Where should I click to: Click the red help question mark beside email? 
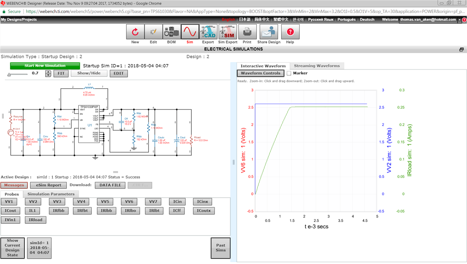(x=464, y=20)
